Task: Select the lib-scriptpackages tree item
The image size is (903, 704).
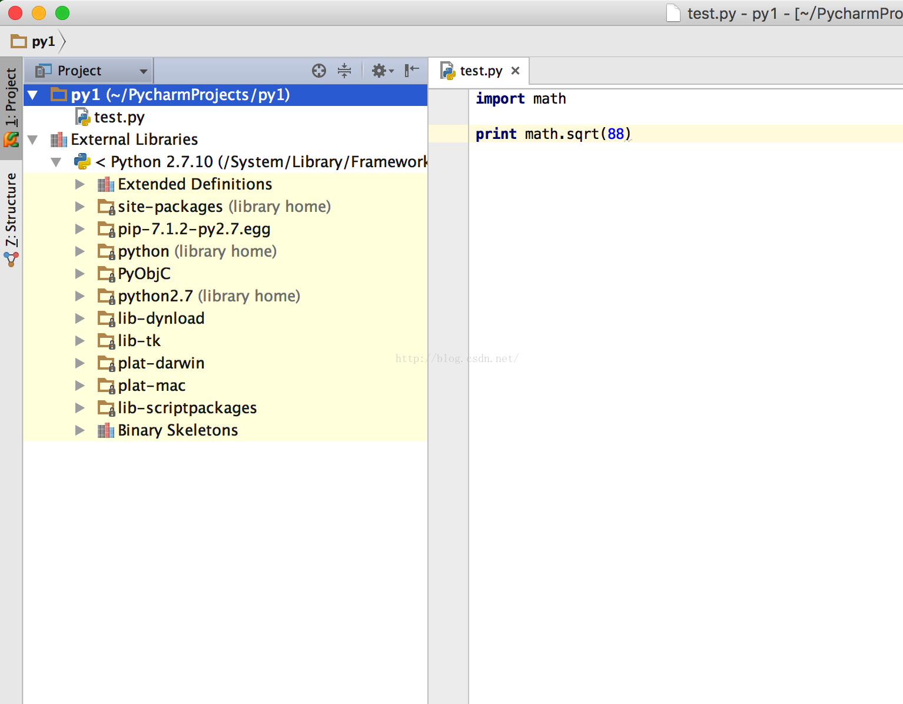Action: pyautogui.click(x=187, y=408)
